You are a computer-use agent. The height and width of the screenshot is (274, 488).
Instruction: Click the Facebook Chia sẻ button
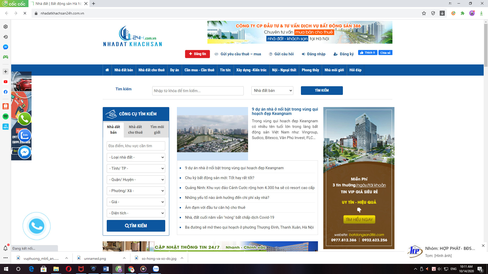tap(385, 53)
